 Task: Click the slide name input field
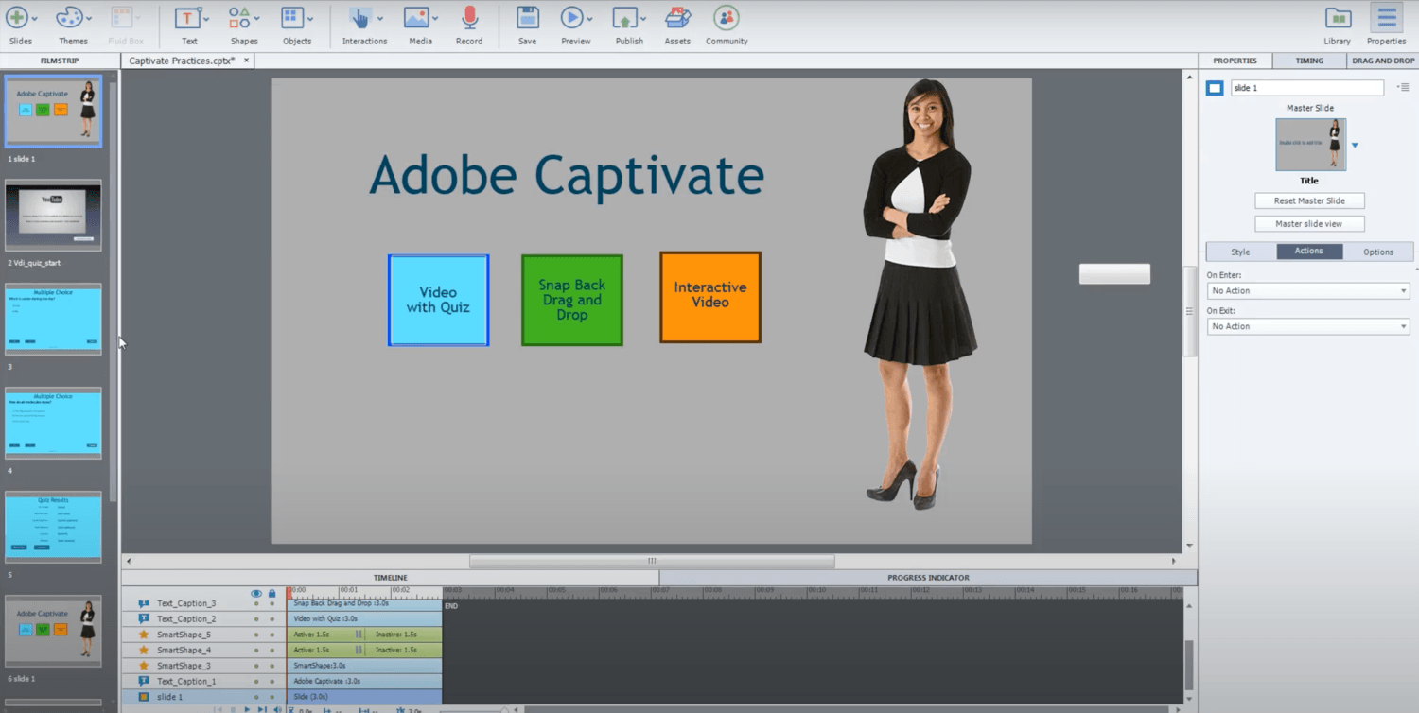coord(1306,88)
